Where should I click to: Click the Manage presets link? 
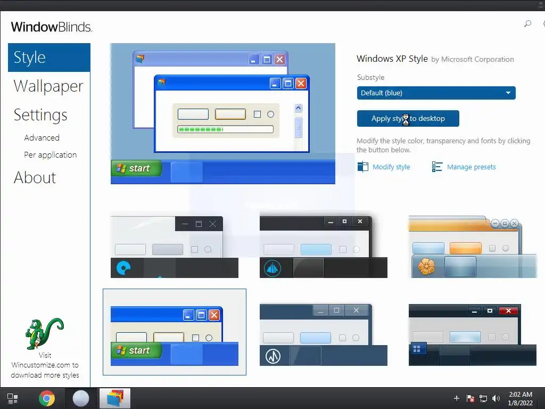point(472,167)
